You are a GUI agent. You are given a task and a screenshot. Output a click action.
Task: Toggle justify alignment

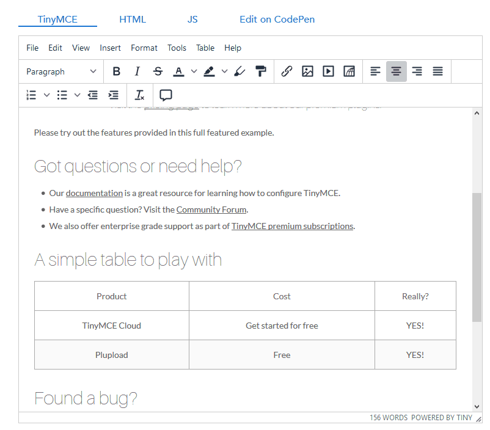(437, 71)
